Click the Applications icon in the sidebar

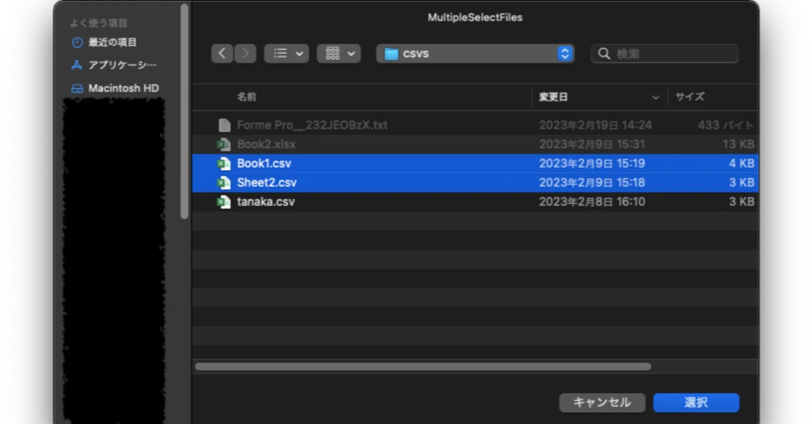pos(77,65)
